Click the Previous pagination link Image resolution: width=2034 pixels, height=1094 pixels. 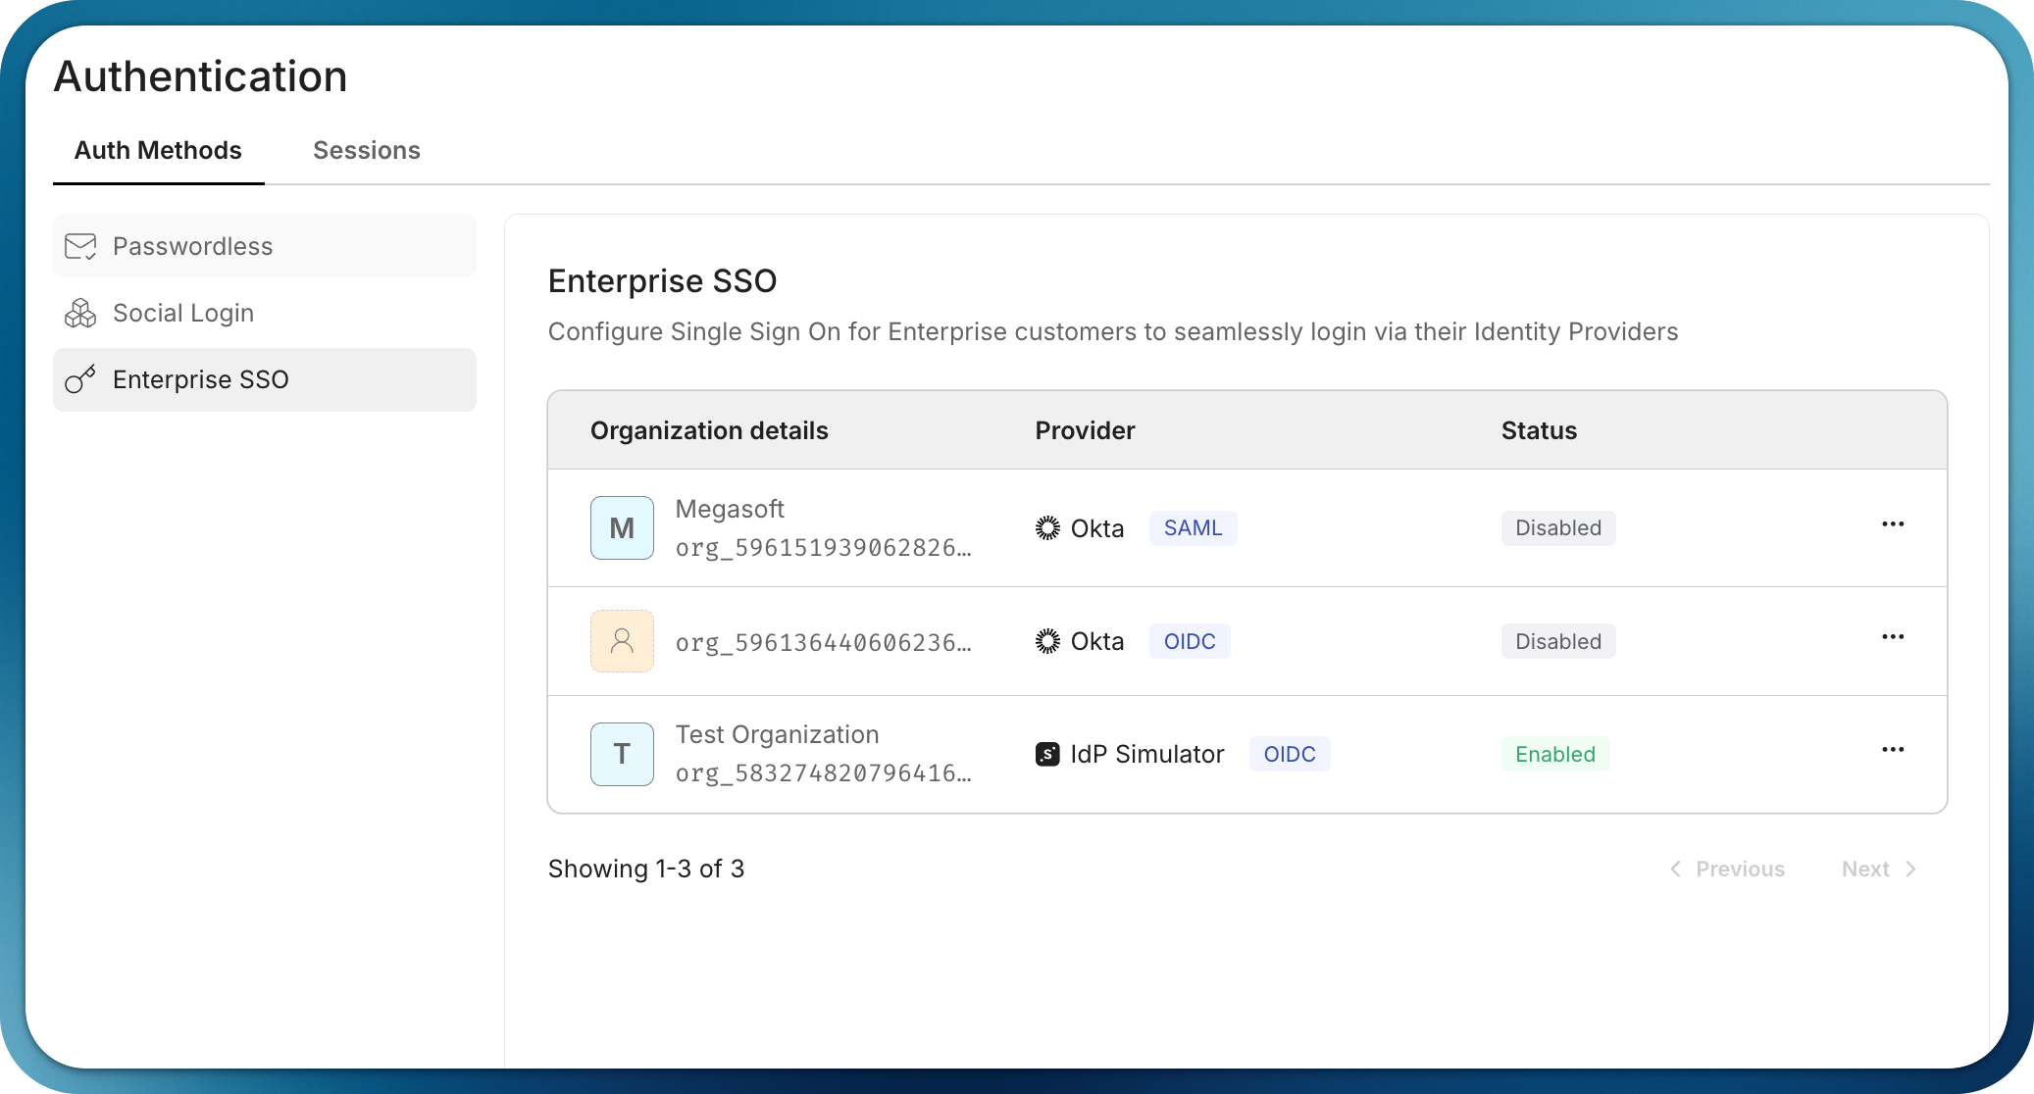[1739, 869]
